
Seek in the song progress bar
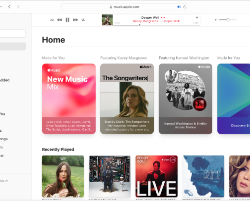(156, 25)
